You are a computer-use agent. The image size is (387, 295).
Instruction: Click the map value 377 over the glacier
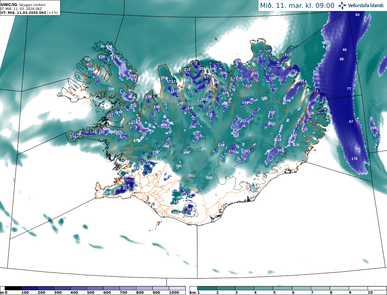pyautogui.click(x=196, y=133)
